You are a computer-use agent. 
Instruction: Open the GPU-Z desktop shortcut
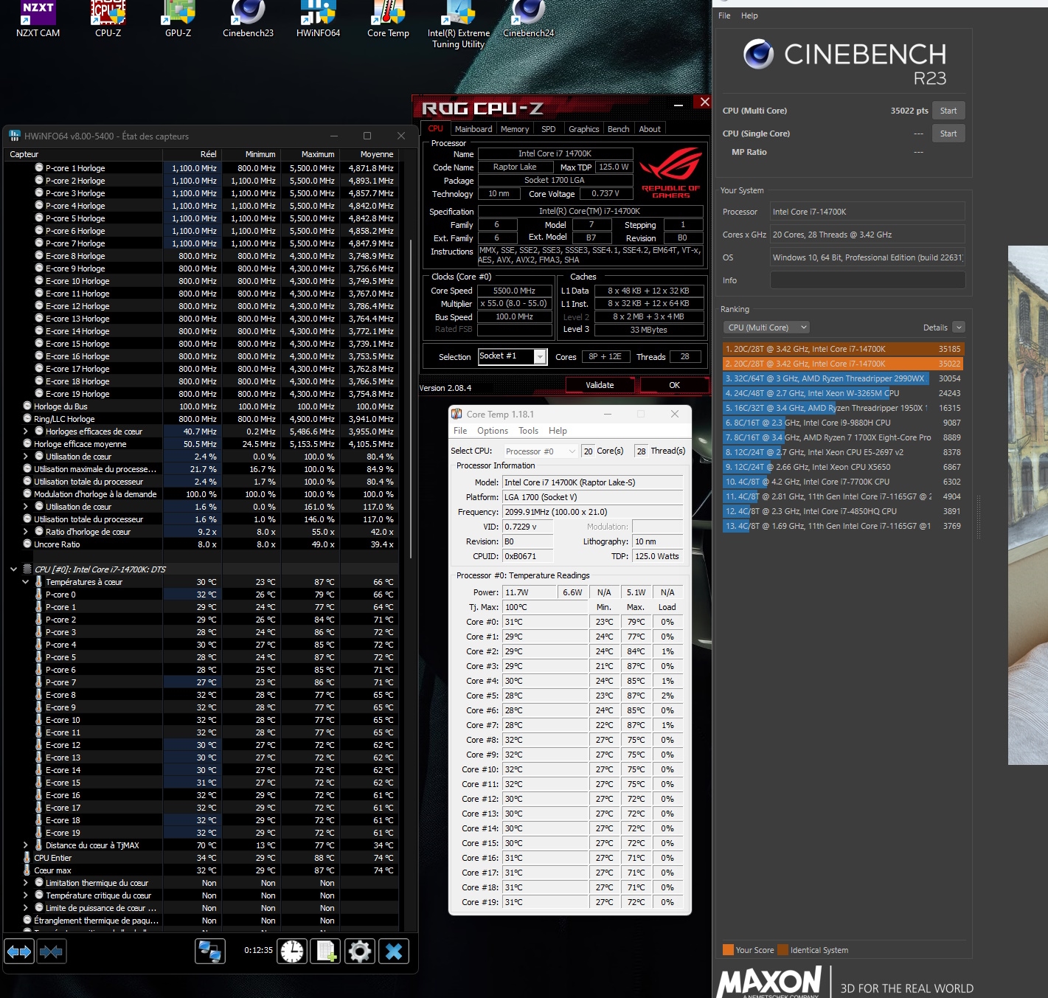178,20
